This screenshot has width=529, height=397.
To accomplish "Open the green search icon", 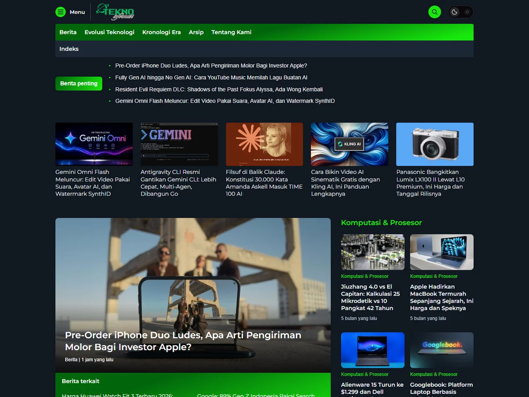I will tap(435, 12).
